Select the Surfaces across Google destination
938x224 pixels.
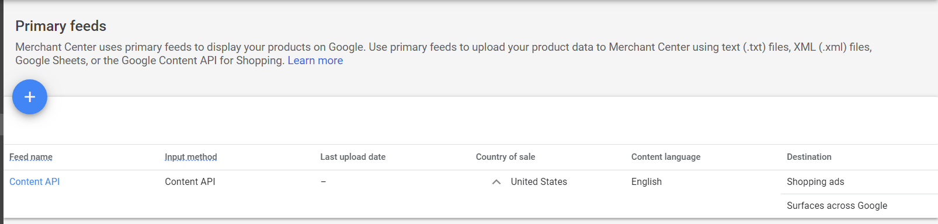[837, 205]
